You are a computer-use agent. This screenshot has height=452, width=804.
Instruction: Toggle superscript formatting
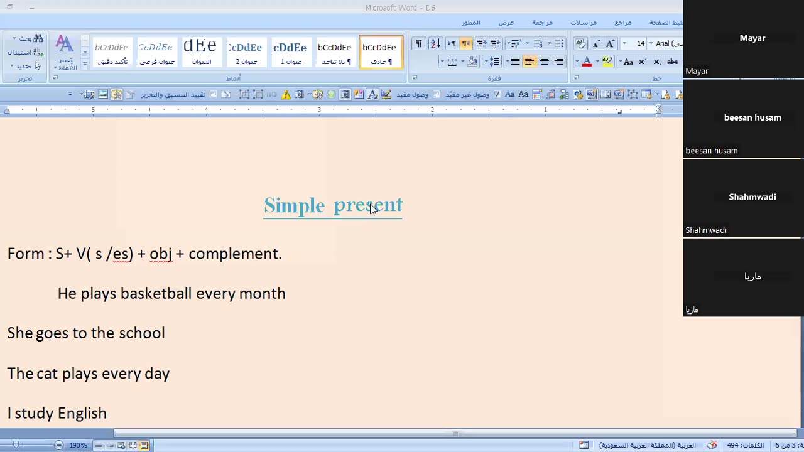(x=642, y=62)
